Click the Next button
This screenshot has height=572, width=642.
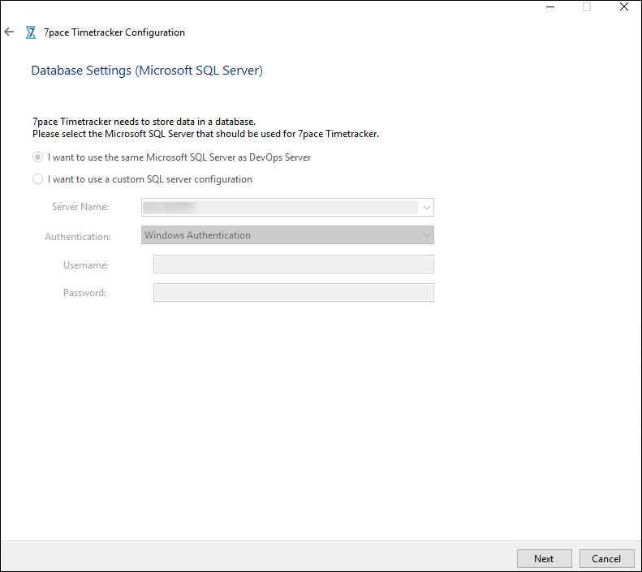coord(544,558)
